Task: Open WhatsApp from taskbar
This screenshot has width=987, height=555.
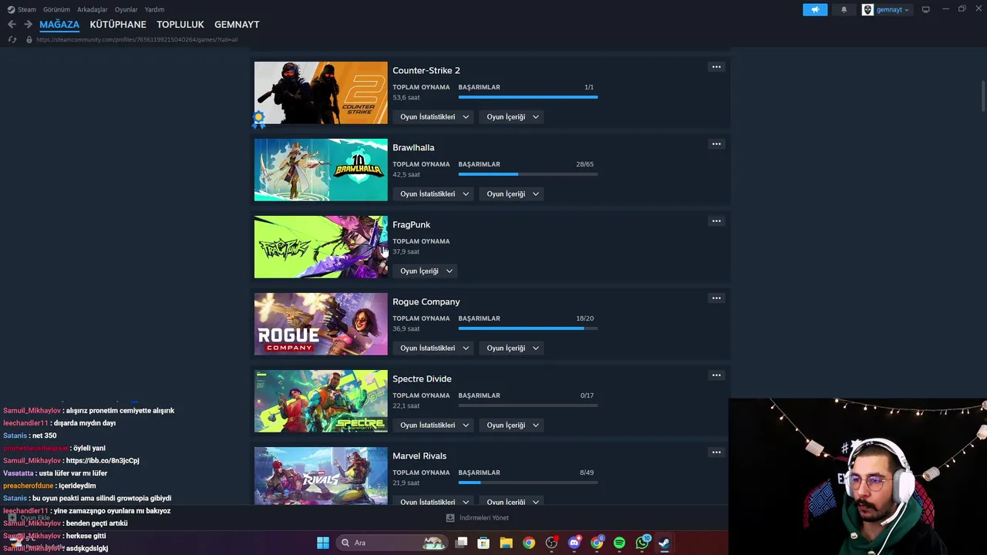Action: (x=642, y=543)
